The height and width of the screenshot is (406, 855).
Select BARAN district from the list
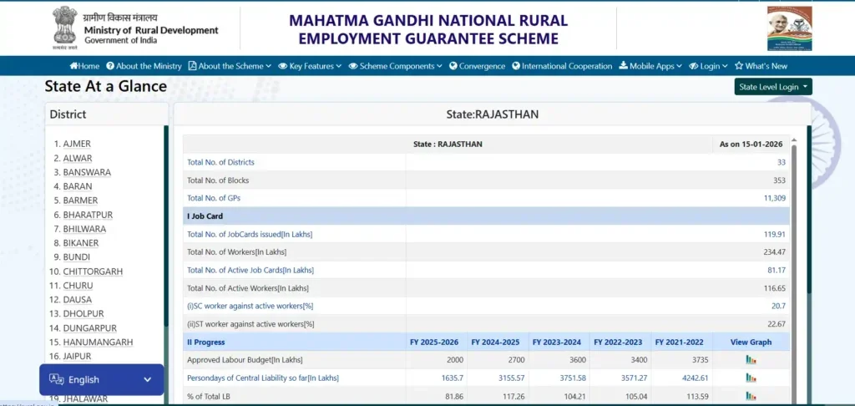click(x=78, y=186)
